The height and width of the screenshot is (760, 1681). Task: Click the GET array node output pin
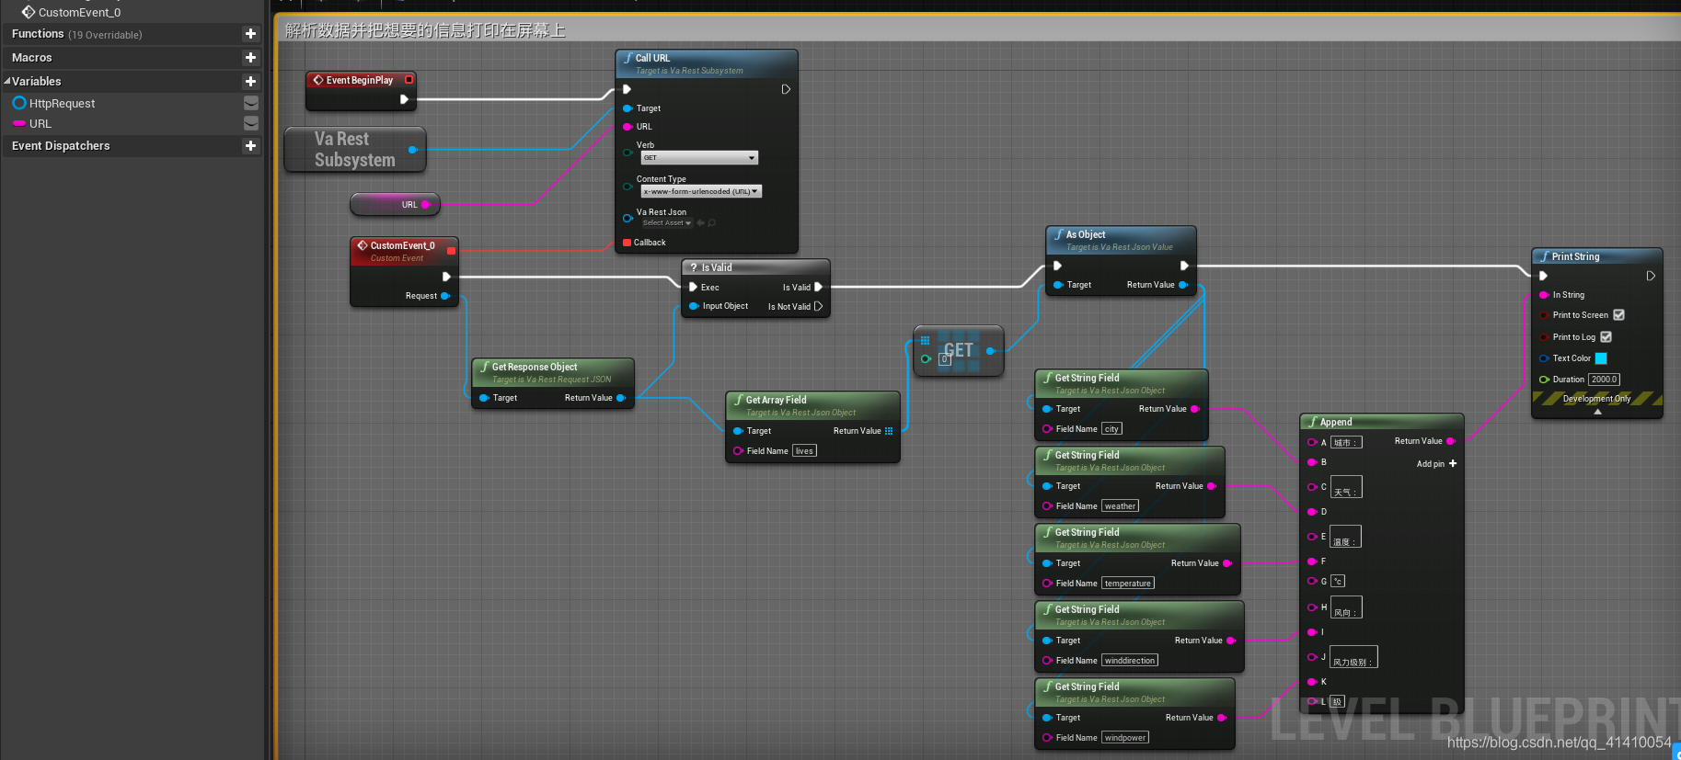click(990, 351)
